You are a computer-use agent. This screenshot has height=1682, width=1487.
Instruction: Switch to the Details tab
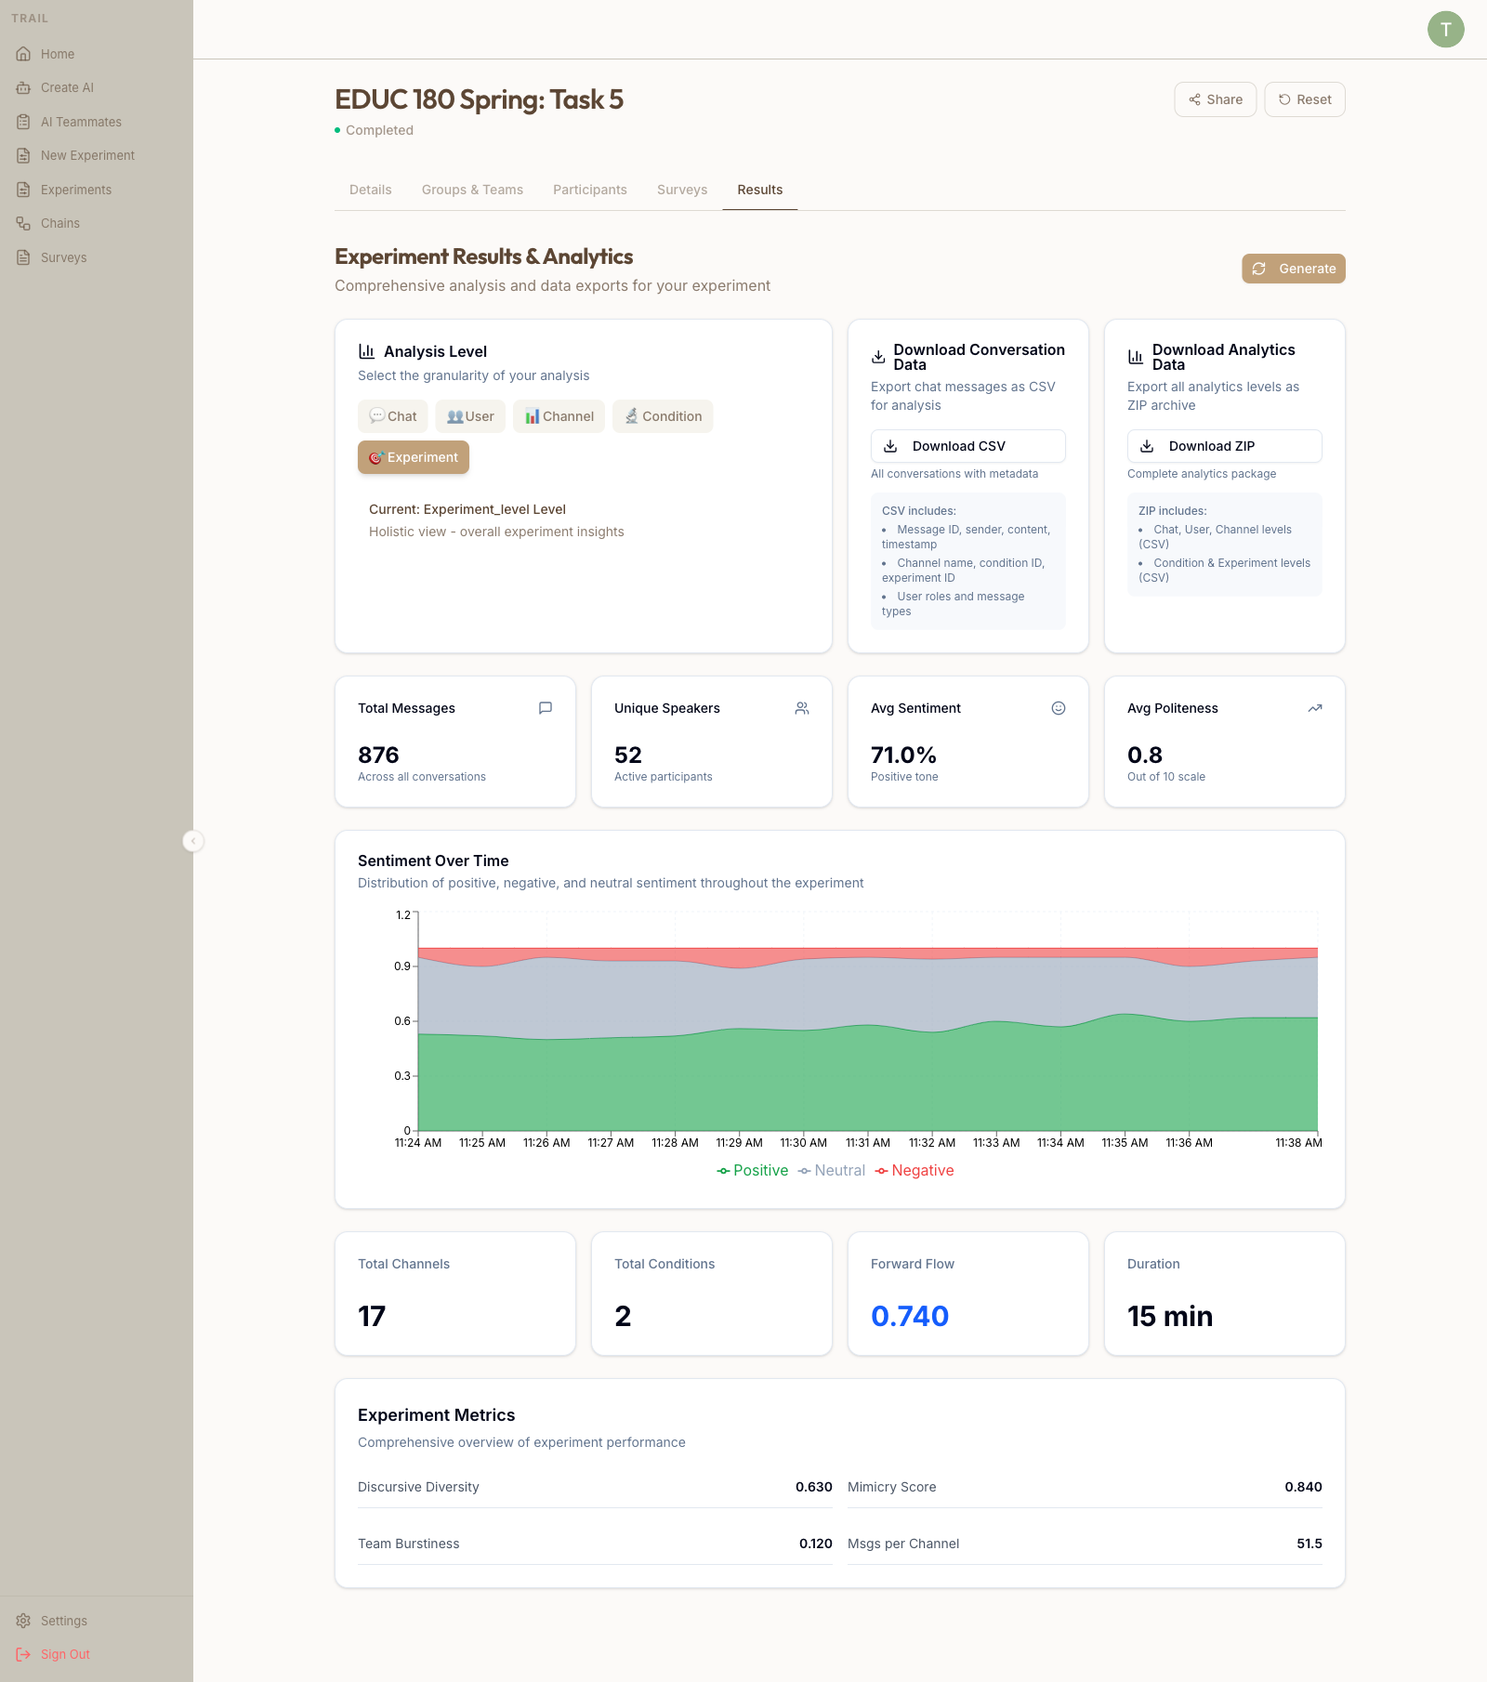pyautogui.click(x=370, y=190)
